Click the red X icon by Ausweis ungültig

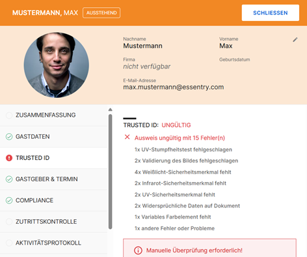(127, 137)
